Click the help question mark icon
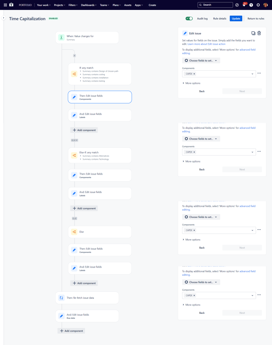 251,5
